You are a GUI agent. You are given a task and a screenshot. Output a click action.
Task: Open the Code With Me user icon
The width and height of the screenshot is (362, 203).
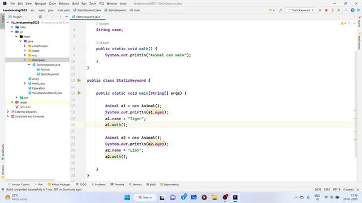[x=271, y=10]
